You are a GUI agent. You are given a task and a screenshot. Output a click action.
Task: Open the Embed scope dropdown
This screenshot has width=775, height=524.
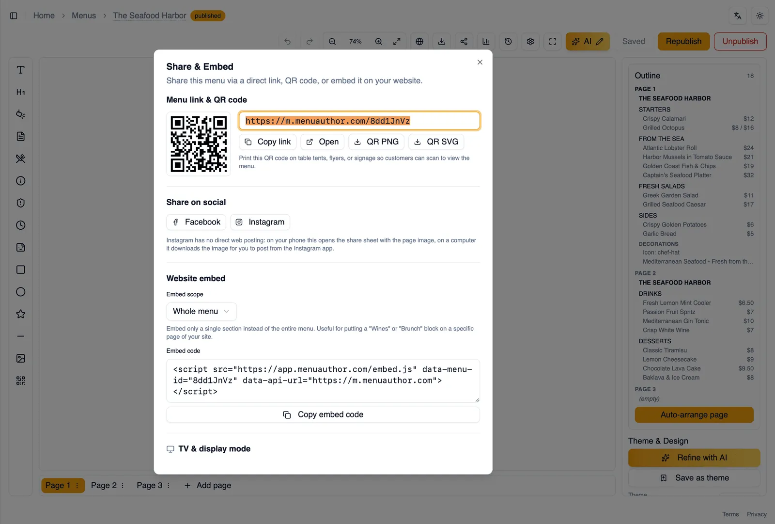(x=201, y=311)
